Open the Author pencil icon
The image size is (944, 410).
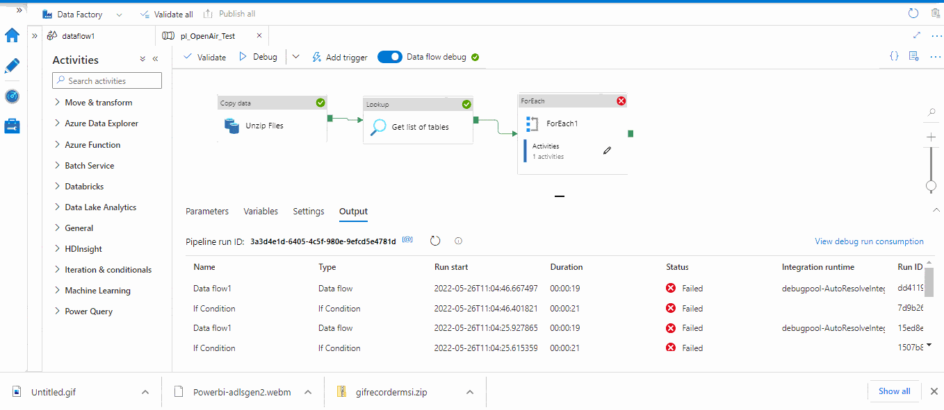tap(12, 66)
